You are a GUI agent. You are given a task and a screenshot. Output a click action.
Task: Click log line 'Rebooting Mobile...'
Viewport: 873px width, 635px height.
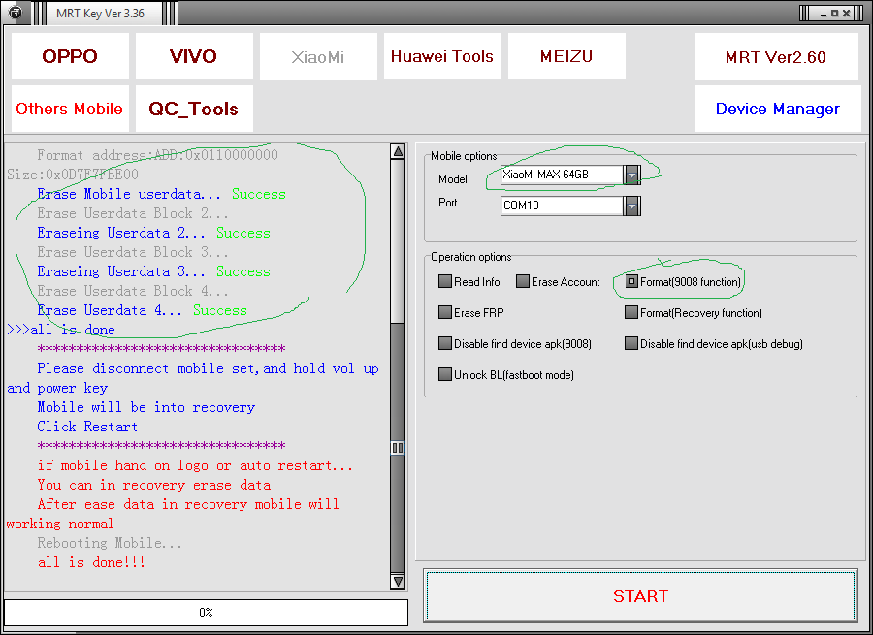[x=110, y=543]
